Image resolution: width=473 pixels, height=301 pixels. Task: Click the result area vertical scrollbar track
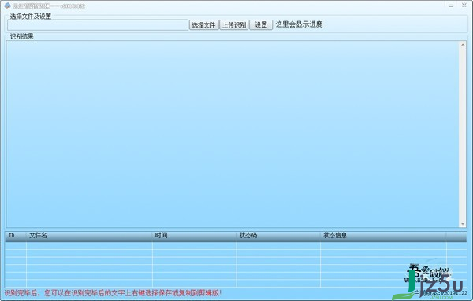[463, 134]
